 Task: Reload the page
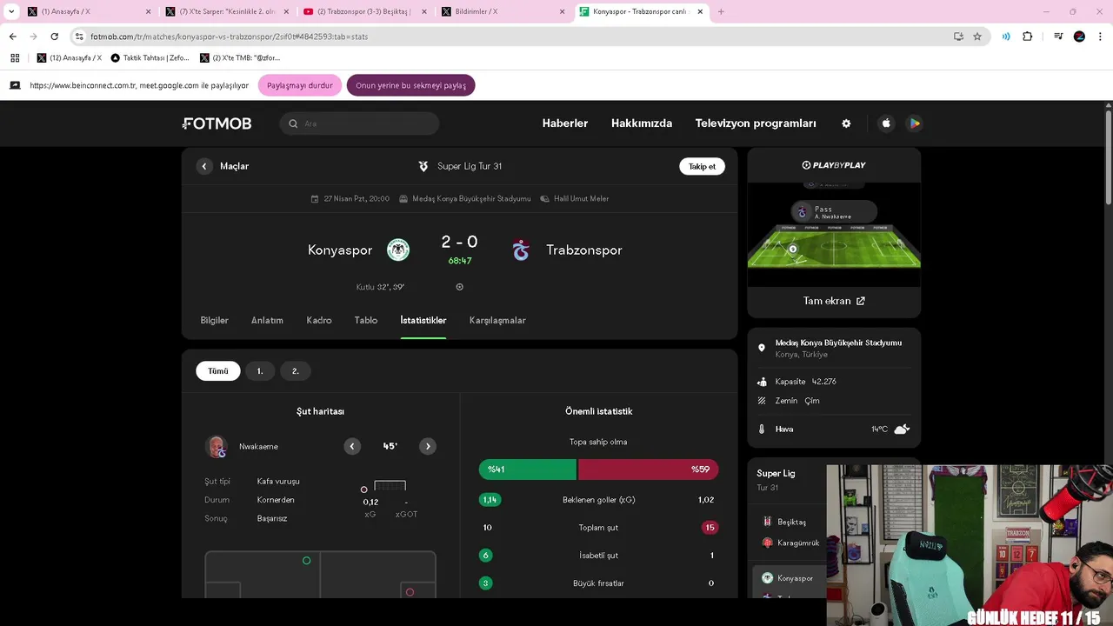coord(54,37)
